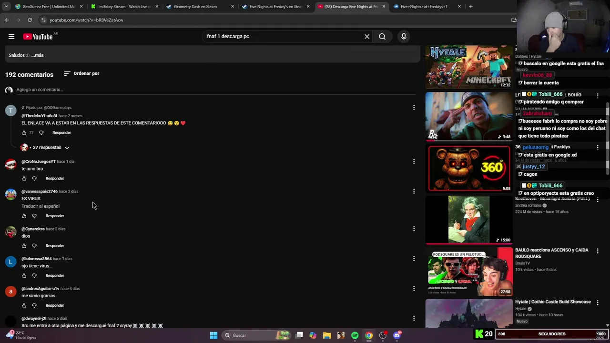Open options for vanessapais2746 comment
Screen dimensions: 610x343
tap(414, 192)
